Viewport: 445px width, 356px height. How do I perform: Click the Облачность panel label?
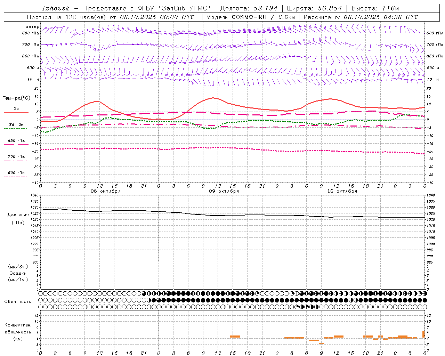tap(18, 302)
